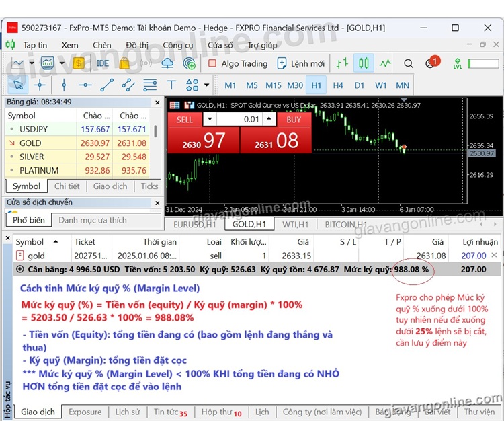Image resolution: width=504 pixels, height=421 pixels.
Task: Select the vertical line drawing tool
Action: coord(64,85)
